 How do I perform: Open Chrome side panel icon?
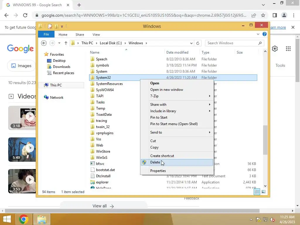275,15
